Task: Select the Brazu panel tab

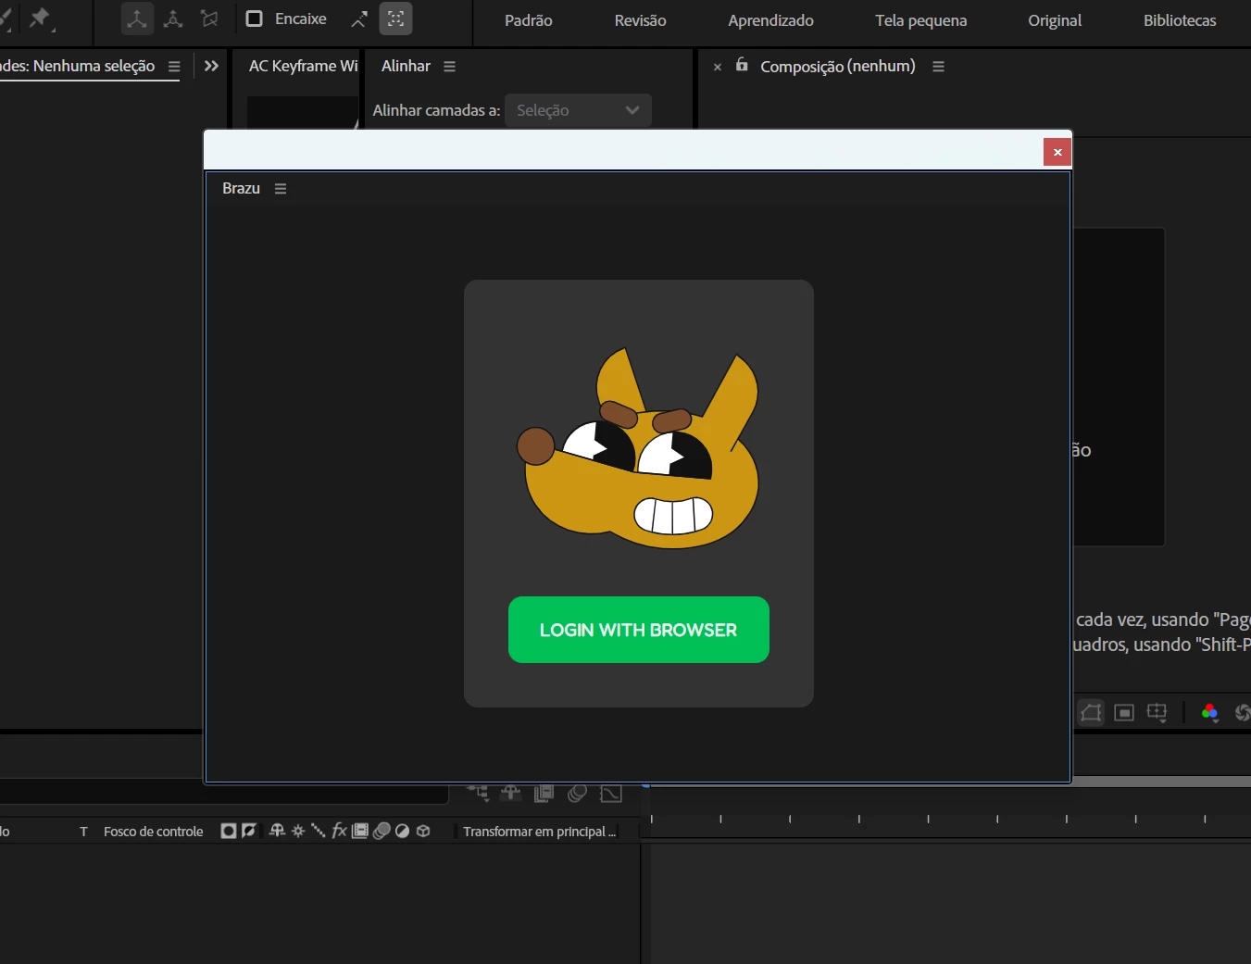Action: 241,188
